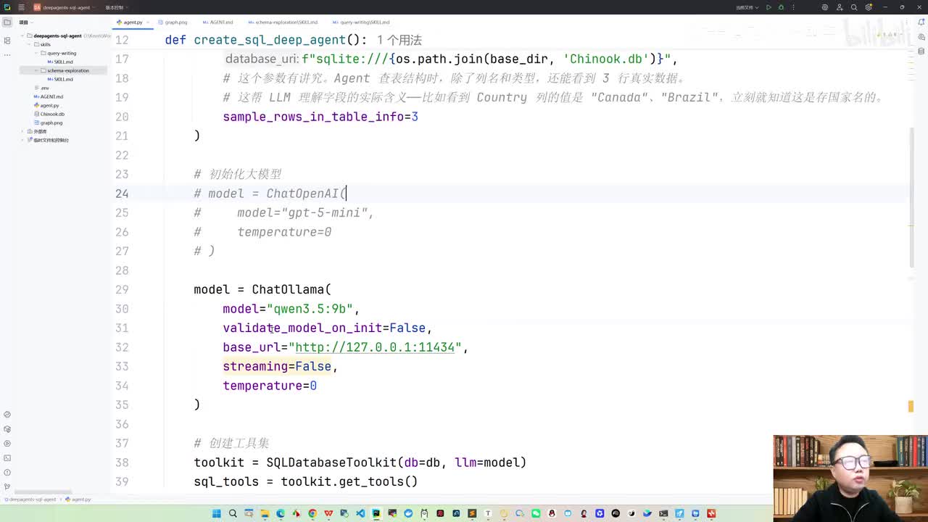This screenshot has height=522, width=928.
Task: Open Services tool window icon
Action: (x=7, y=444)
